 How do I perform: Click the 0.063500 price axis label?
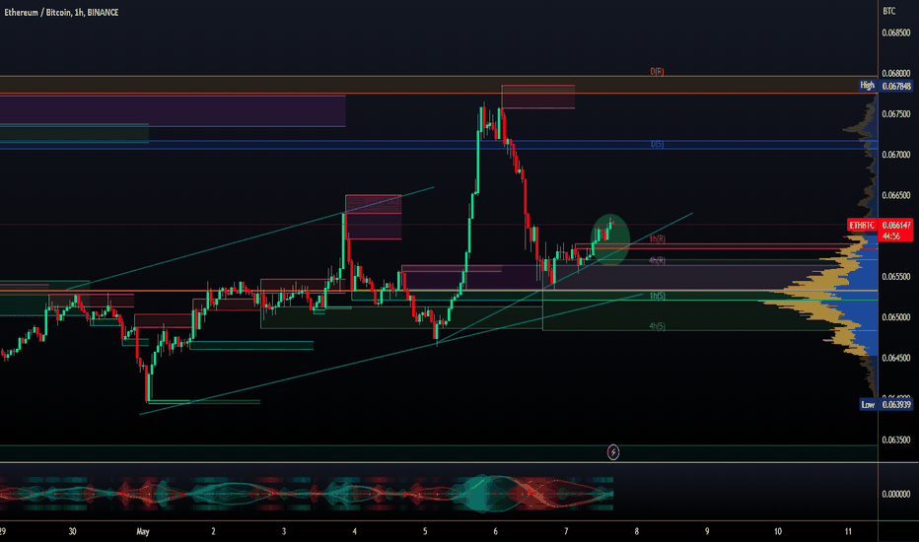(896, 440)
